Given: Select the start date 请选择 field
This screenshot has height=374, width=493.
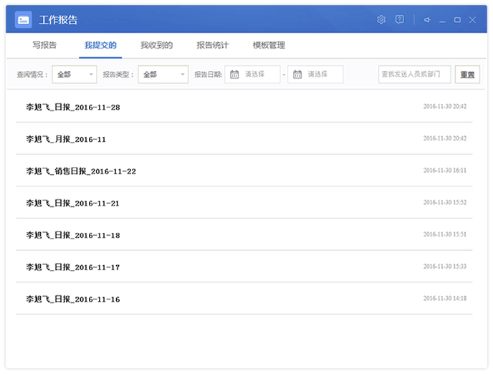Looking at the screenshot, I should pyautogui.click(x=252, y=75).
